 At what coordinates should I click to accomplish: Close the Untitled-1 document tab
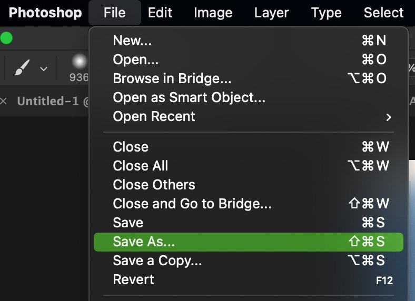coord(4,101)
